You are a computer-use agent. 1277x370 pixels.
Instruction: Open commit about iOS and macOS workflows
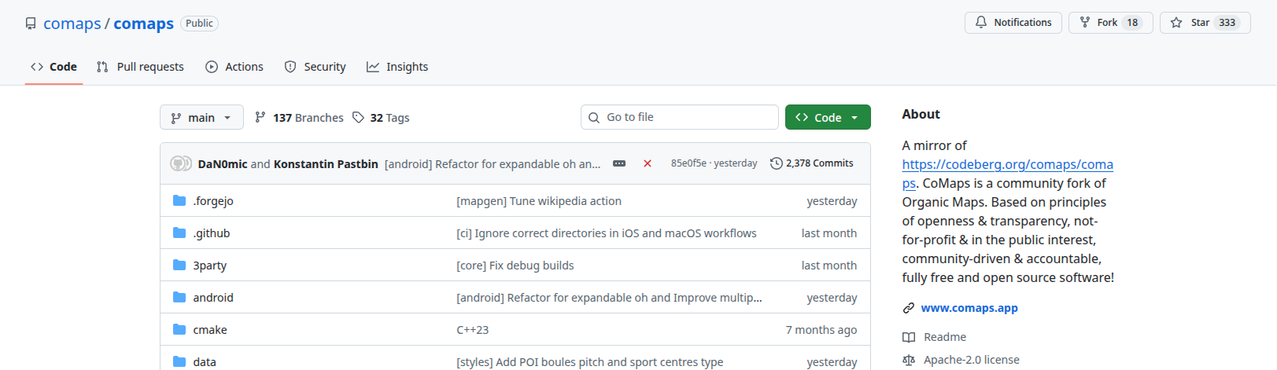pos(607,233)
